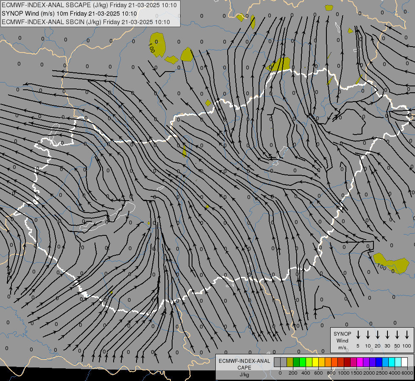415x381 pixels.
Task: Click the 100 m/s wind arrow in legend
Action: tap(407, 335)
